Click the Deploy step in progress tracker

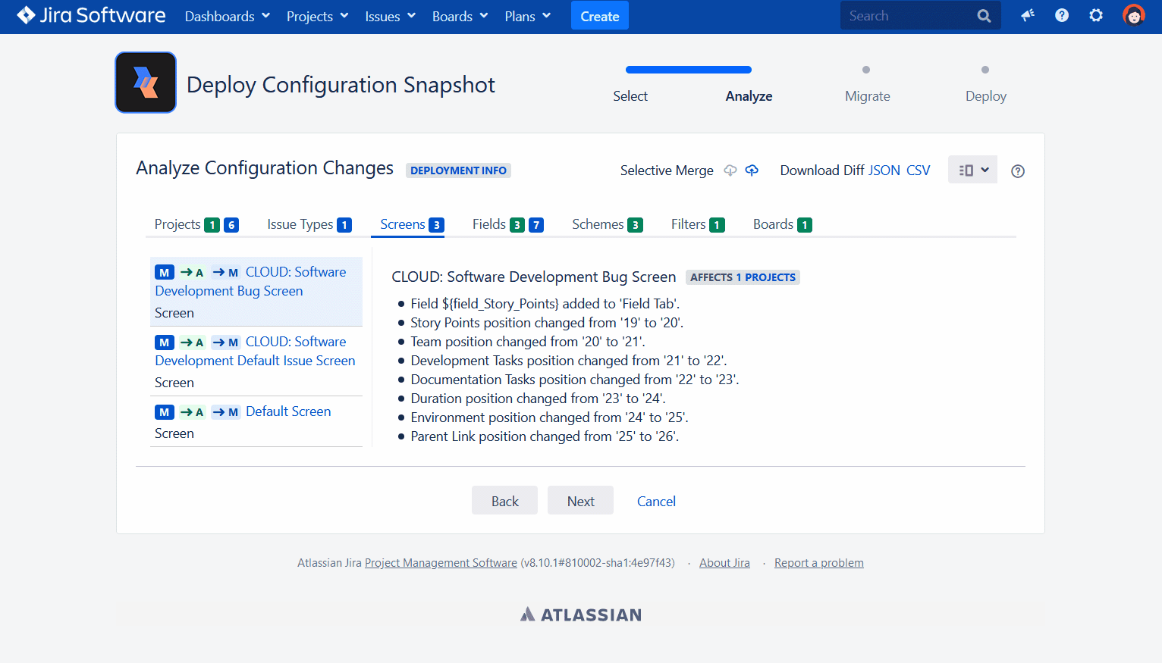click(986, 96)
